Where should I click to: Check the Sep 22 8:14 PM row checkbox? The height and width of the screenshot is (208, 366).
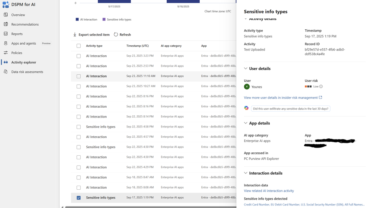pos(79,116)
